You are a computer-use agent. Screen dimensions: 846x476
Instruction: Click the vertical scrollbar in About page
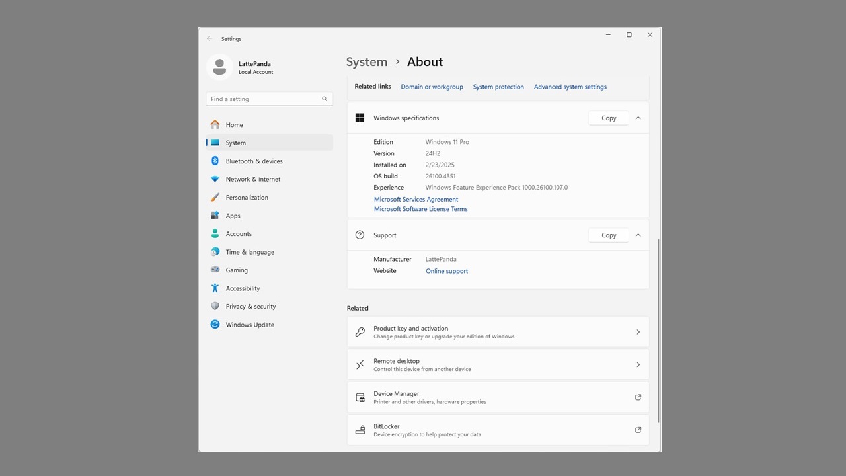pyautogui.click(x=659, y=331)
